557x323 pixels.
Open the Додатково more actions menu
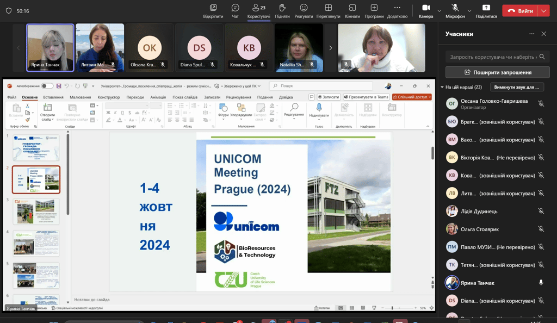[397, 11]
